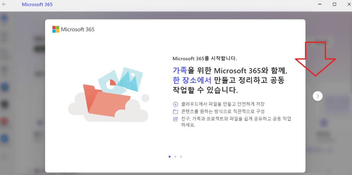Click text 'Microsoft 365를 시작합니다.'

click(205, 59)
